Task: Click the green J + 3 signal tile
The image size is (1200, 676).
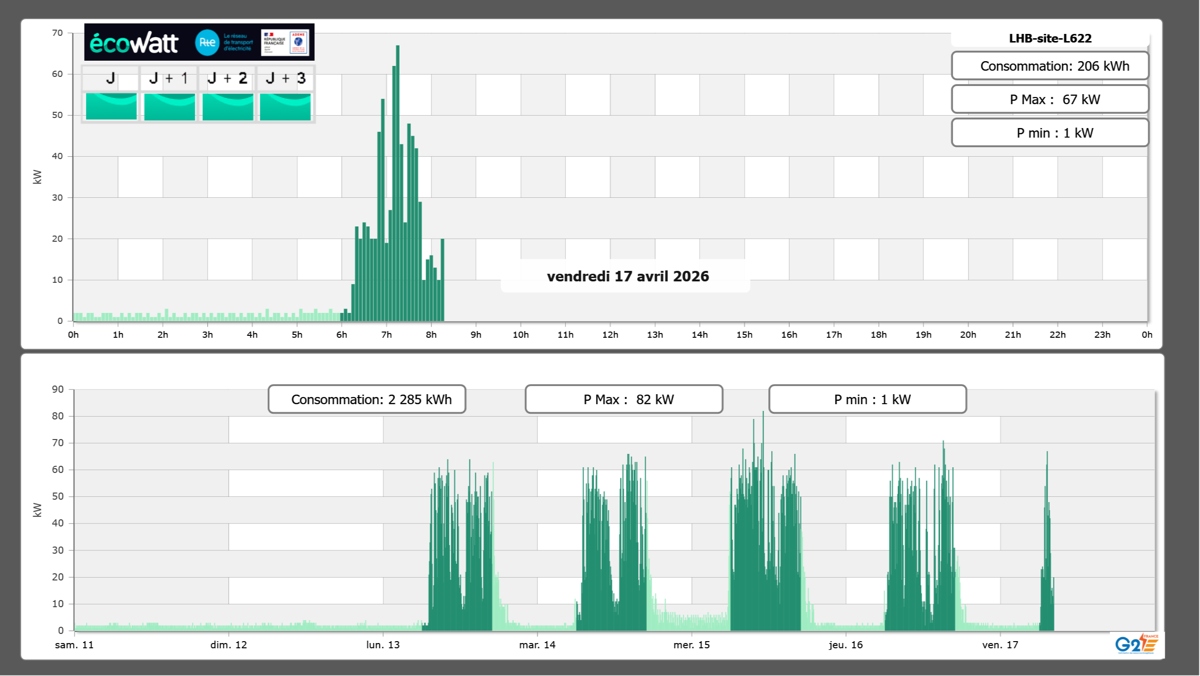Action: coord(285,107)
